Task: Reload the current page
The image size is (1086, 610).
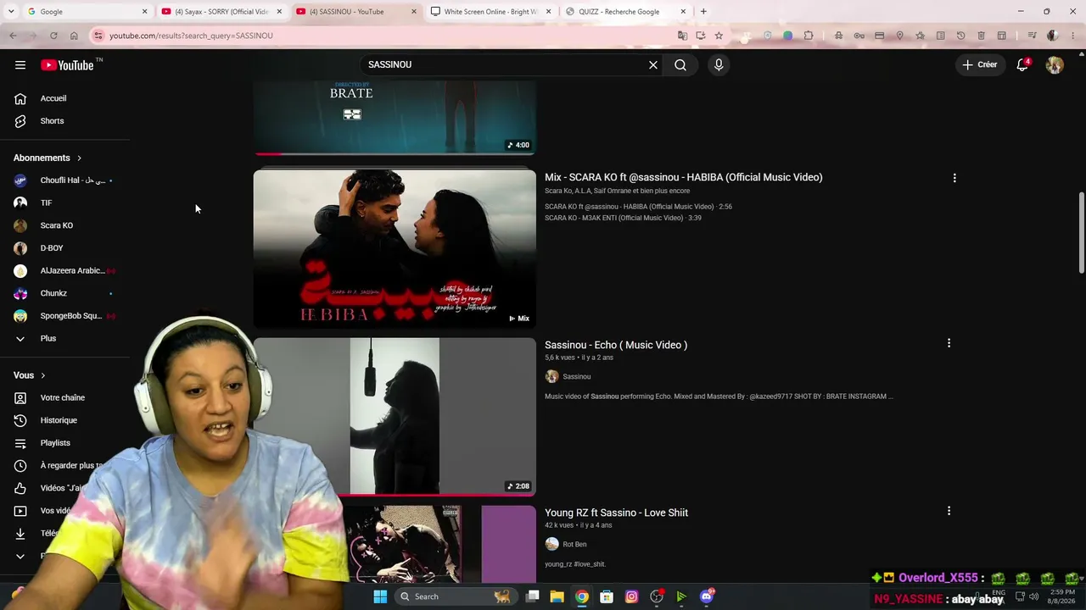Action: [x=53, y=36]
